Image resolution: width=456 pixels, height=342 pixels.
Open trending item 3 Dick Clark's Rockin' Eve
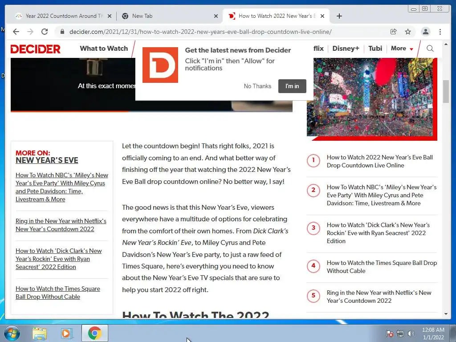(378, 232)
